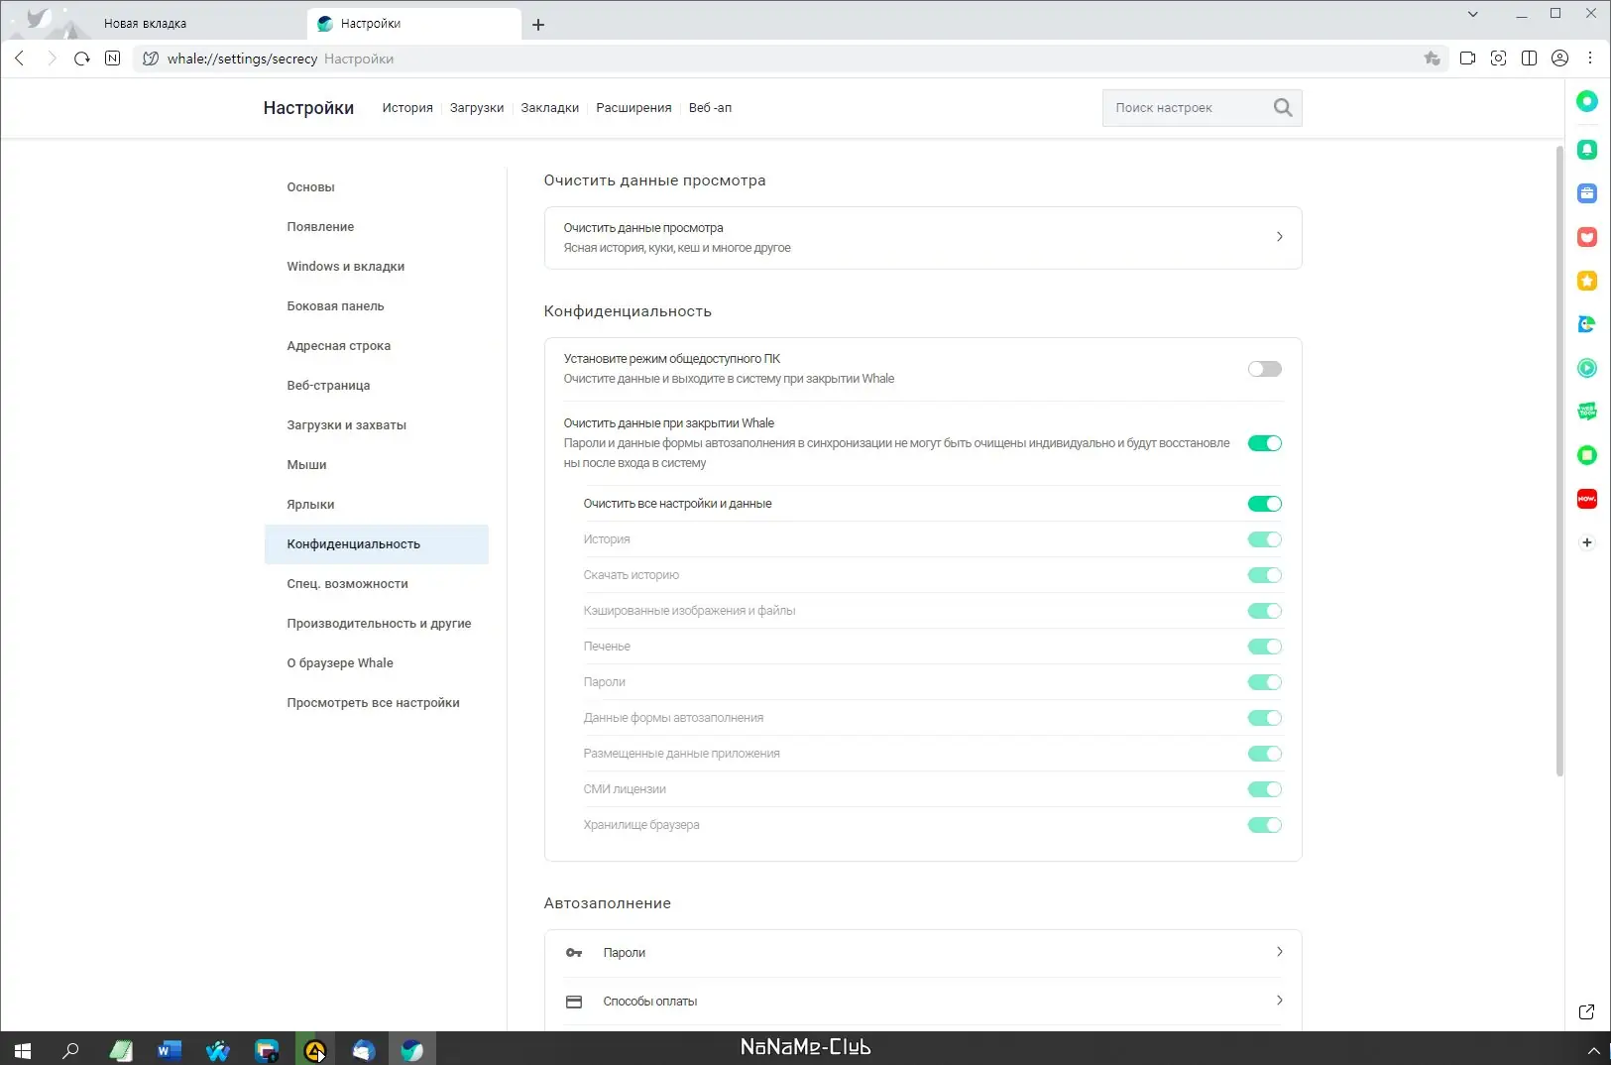Toggle the split view sidebar icon
1611x1065 pixels.
[1530, 59]
